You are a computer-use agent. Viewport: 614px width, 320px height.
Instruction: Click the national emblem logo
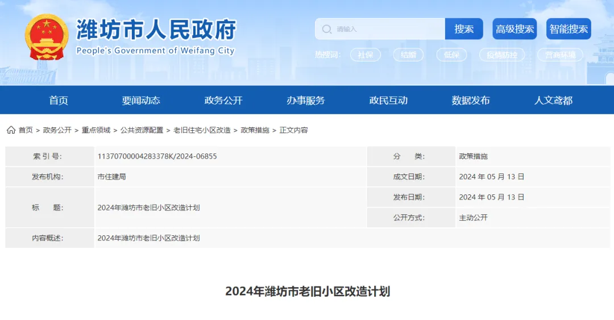(46, 37)
